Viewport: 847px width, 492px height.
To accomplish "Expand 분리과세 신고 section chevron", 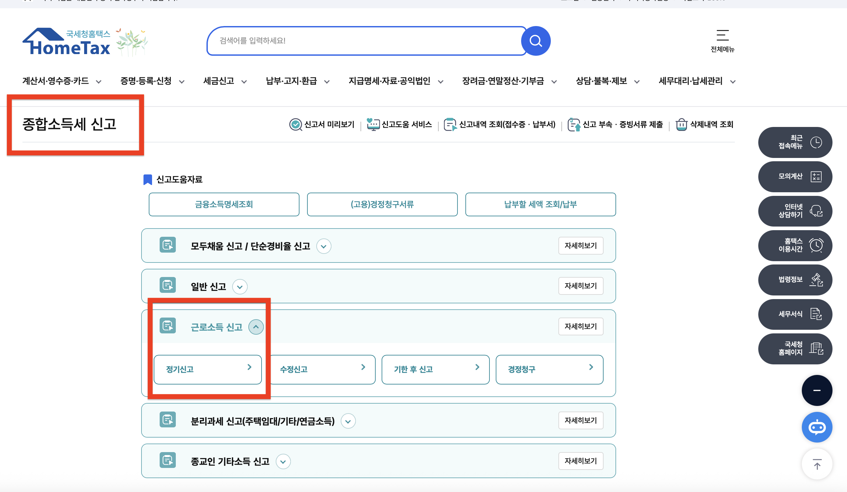I will tap(348, 421).
